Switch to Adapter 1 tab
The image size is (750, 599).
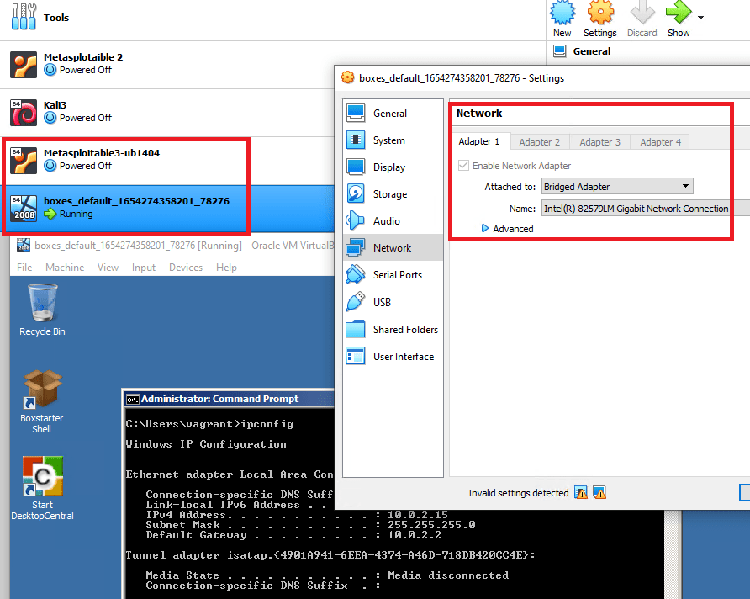tap(480, 141)
